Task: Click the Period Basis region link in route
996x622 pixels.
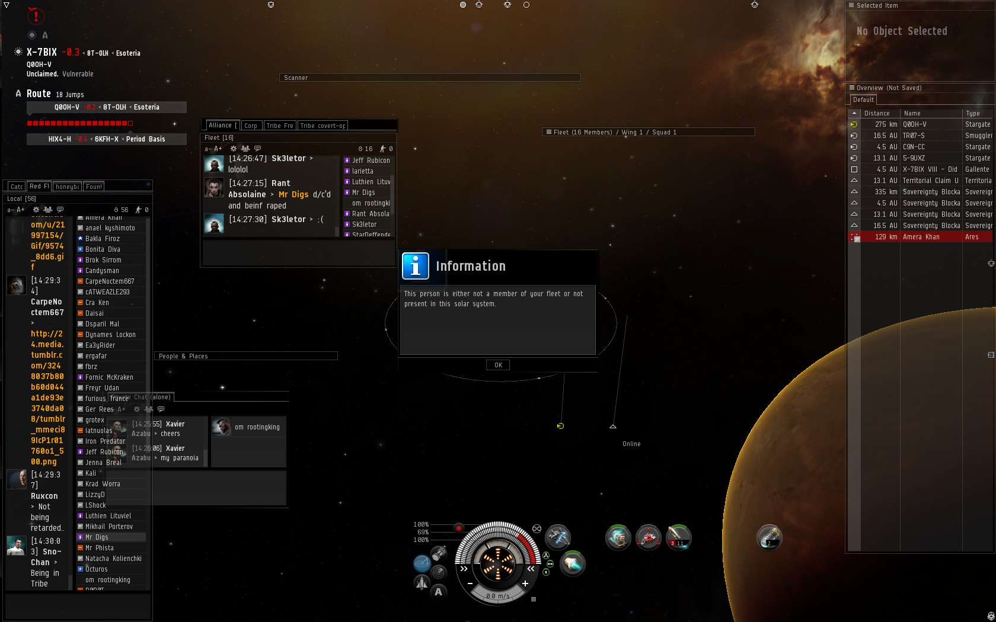Action: coord(145,139)
